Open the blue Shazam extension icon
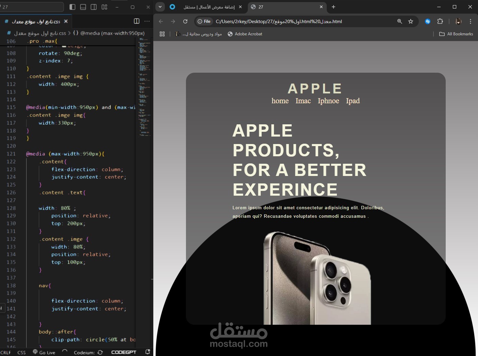Image resolution: width=478 pixels, height=356 pixels. coord(428,21)
